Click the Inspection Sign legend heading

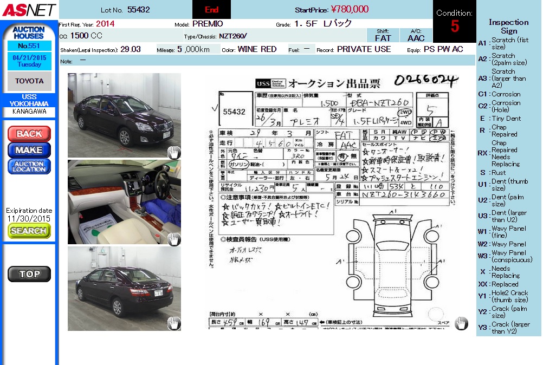click(x=508, y=27)
